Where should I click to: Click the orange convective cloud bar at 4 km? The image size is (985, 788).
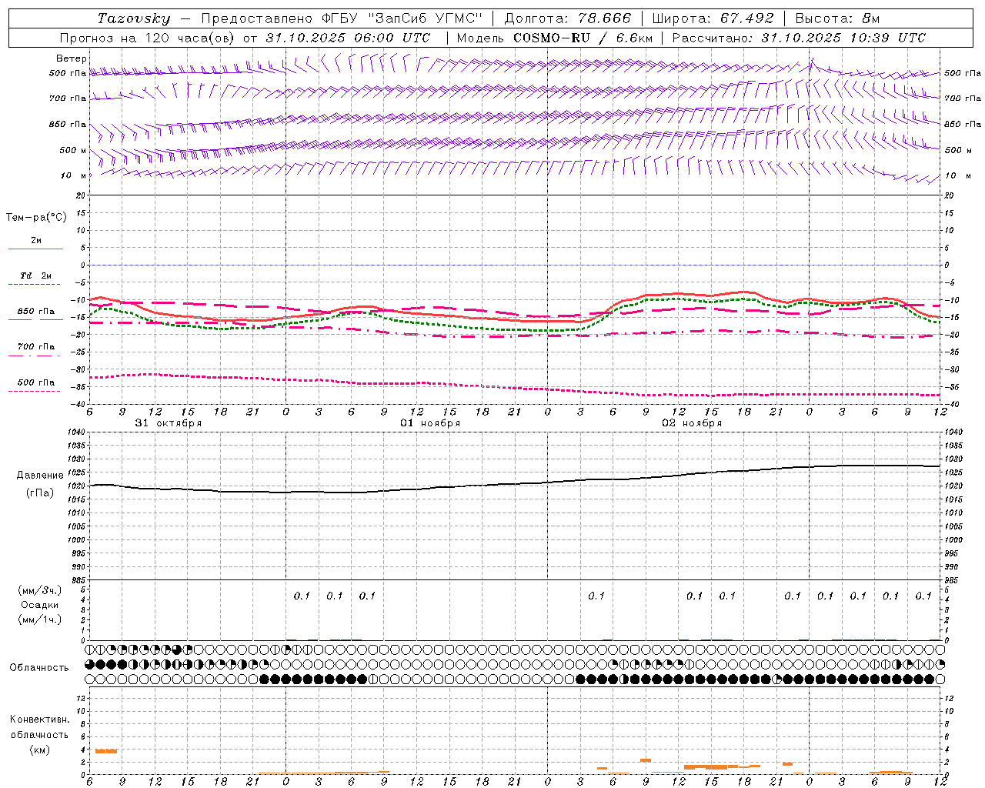pos(106,751)
